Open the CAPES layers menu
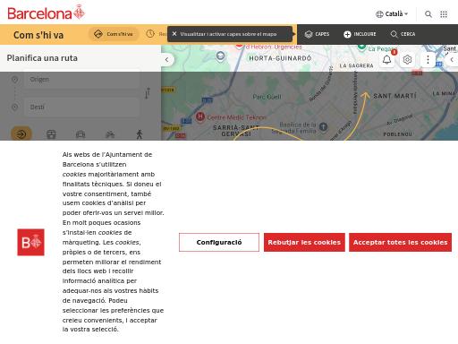The height and width of the screenshot is (344, 458). 317,34
